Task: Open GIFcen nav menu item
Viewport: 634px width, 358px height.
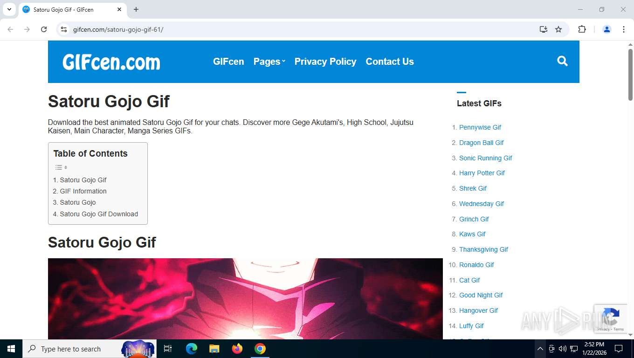Action: tap(228, 62)
